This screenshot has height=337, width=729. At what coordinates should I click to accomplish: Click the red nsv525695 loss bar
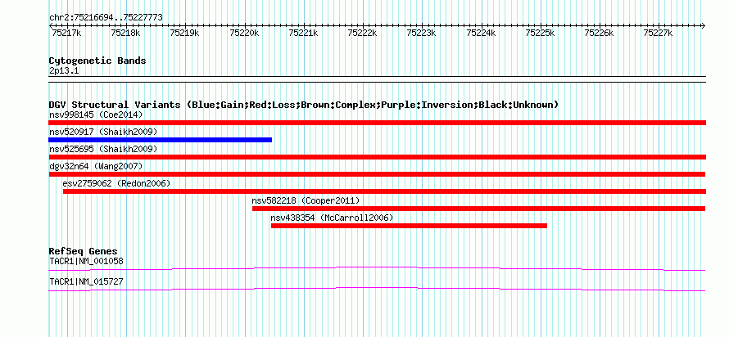click(x=377, y=157)
